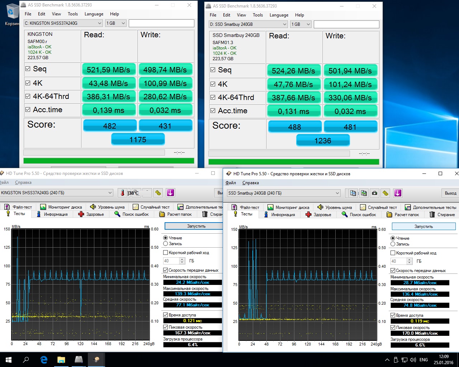Screen dimensions: 459x367
Task: Click green progress bar in Kingston AS SSD window
Action: click(109, 161)
